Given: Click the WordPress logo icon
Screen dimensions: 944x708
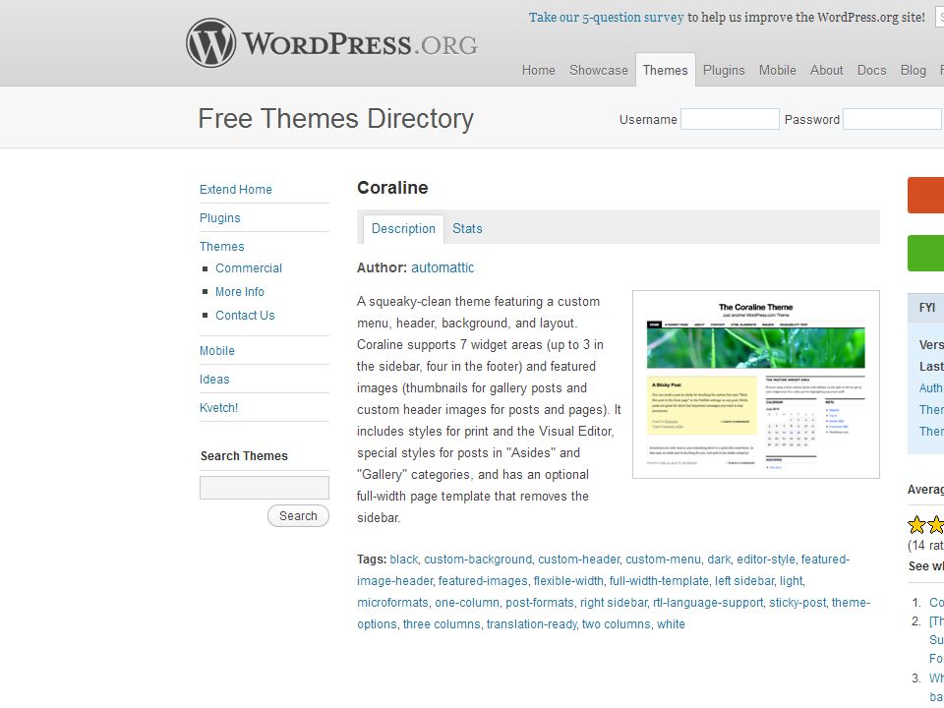Looking at the screenshot, I should pos(210,42).
